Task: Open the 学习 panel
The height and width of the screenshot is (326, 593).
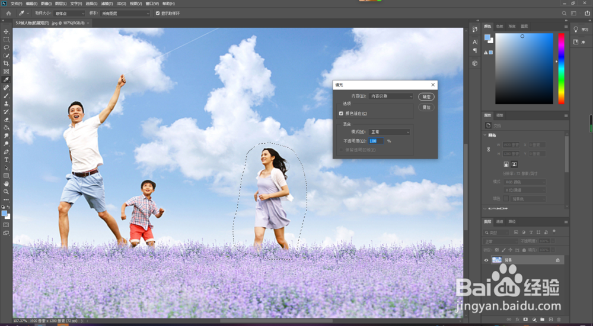Action: (581, 30)
